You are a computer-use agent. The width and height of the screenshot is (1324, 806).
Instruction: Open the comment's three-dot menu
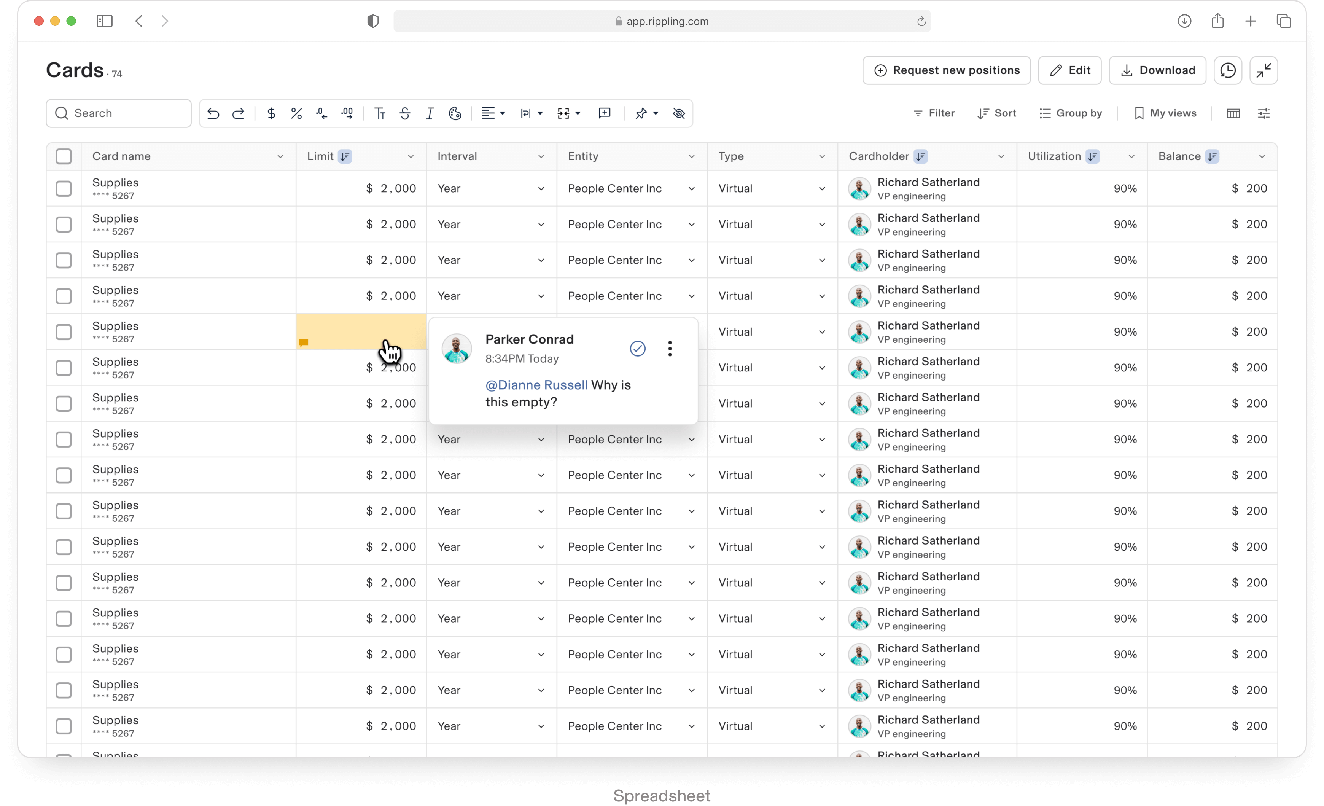[670, 349]
